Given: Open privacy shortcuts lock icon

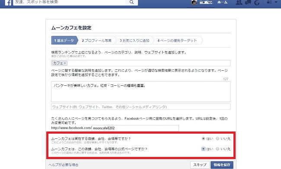Looking at the screenshot, I should (269, 2).
